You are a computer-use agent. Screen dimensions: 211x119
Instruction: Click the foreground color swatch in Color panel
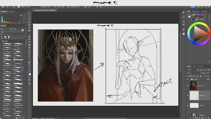click(188, 15)
